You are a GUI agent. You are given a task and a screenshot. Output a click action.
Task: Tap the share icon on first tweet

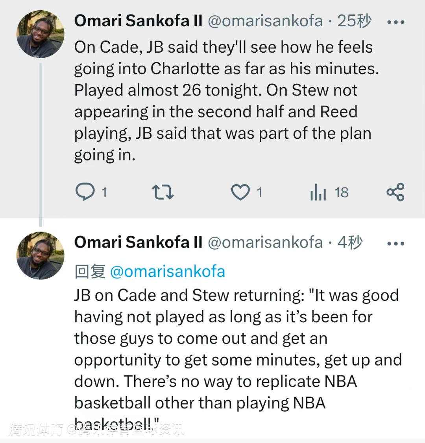click(395, 192)
